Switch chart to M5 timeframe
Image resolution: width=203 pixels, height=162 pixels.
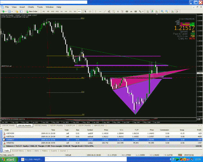(48, 11)
